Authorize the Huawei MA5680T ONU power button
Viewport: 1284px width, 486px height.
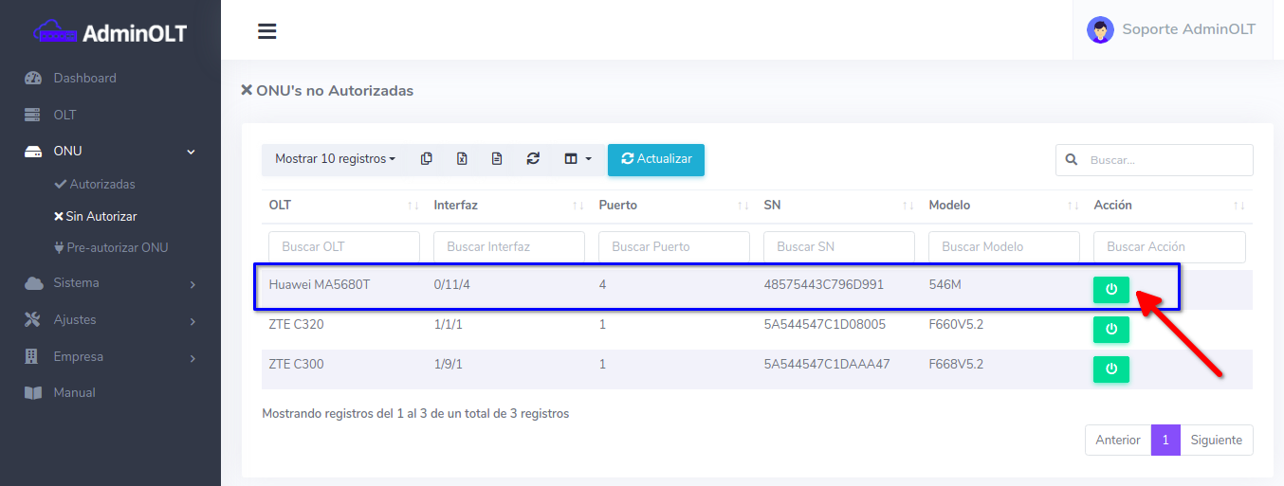[1110, 290]
